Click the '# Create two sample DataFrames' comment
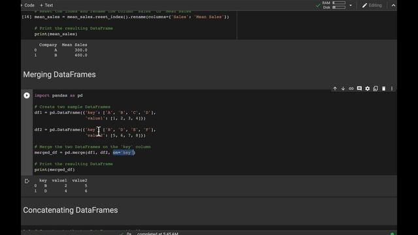Image resolution: width=418 pixels, height=235 pixels. point(72,107)
